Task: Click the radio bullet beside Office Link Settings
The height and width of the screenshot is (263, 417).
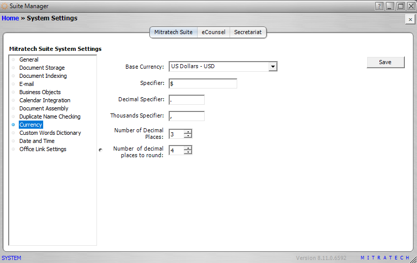Action: tap(13, 149)
